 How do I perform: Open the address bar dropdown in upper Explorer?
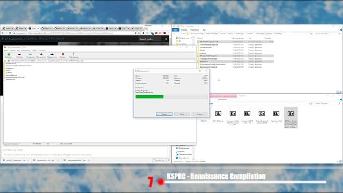[309, 34]
